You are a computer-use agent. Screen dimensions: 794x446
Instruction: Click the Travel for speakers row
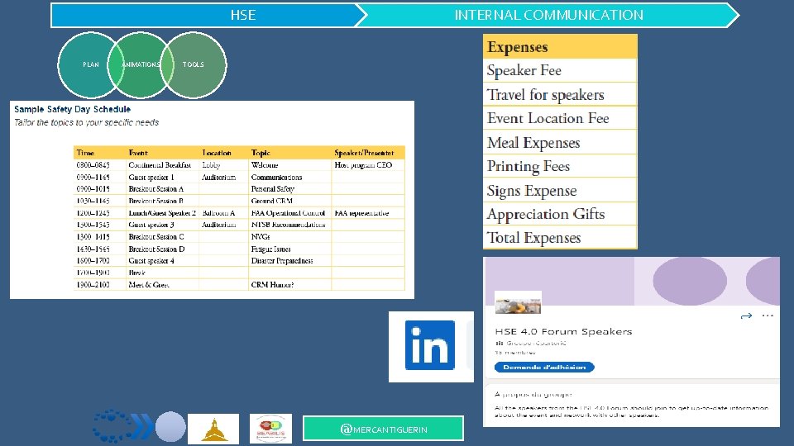pos(560,94)
